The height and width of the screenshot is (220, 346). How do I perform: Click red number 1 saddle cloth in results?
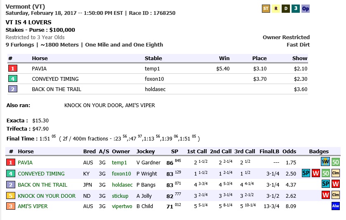coord(13,68)
